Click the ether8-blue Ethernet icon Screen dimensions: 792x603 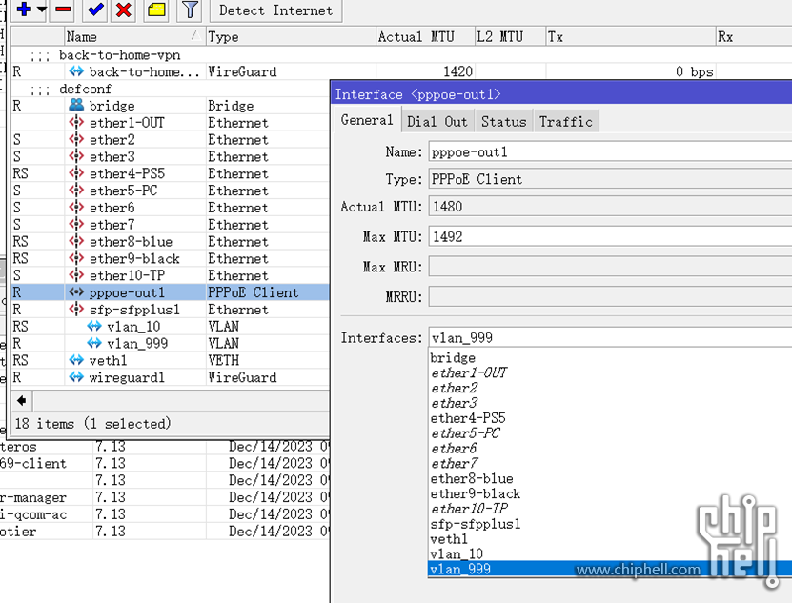tap(76, 241)
